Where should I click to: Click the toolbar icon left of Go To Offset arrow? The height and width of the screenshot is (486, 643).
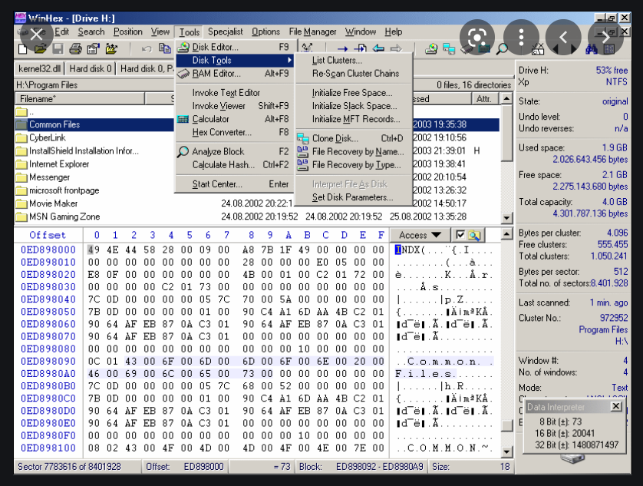point(307,48)
